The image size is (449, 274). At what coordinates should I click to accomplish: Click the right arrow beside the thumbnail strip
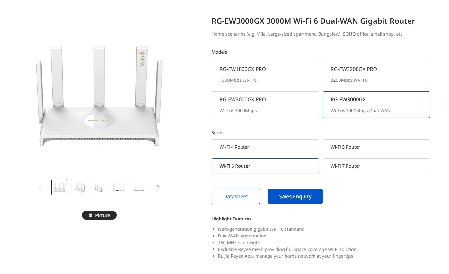[x=158, y=187]
